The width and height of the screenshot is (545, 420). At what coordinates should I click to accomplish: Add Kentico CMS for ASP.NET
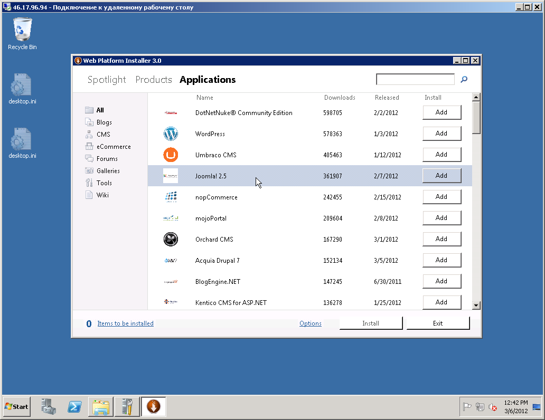[442, 302]
